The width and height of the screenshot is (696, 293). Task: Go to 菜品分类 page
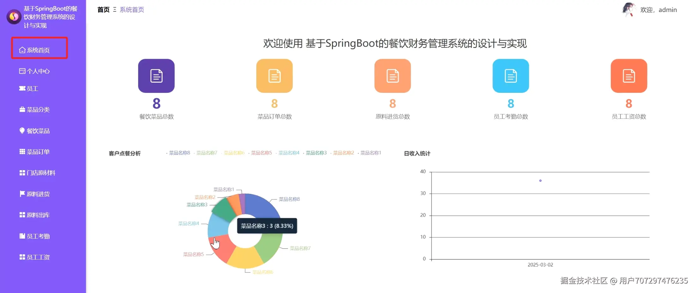pos(38,110)
